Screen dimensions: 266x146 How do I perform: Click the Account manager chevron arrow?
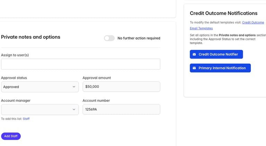pos(74,110)
